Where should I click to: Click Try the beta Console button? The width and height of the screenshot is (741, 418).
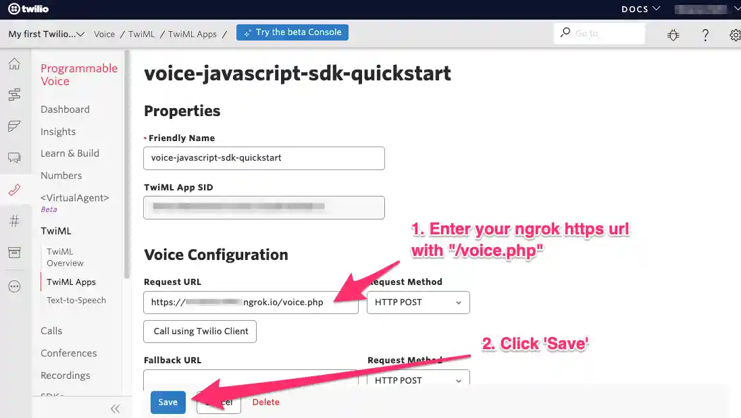292,32
